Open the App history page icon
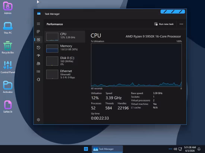Viewport: 205px width, 153px height. (x=38, y=48)
